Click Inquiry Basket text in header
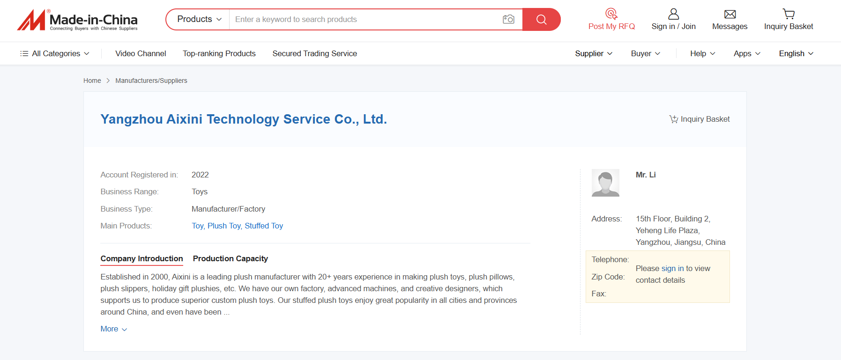Viewport: 841px width, 360px height. tap(789, 26)
